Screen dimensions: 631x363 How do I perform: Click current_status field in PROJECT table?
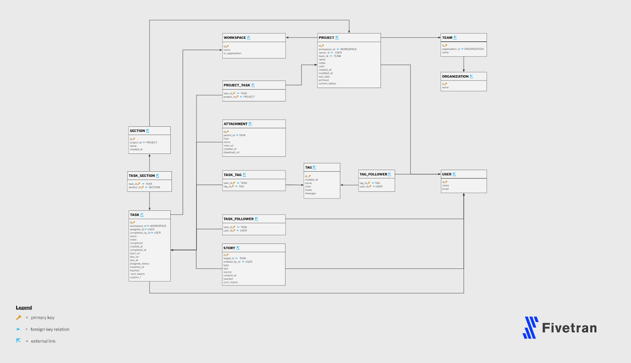coord(327,84)
